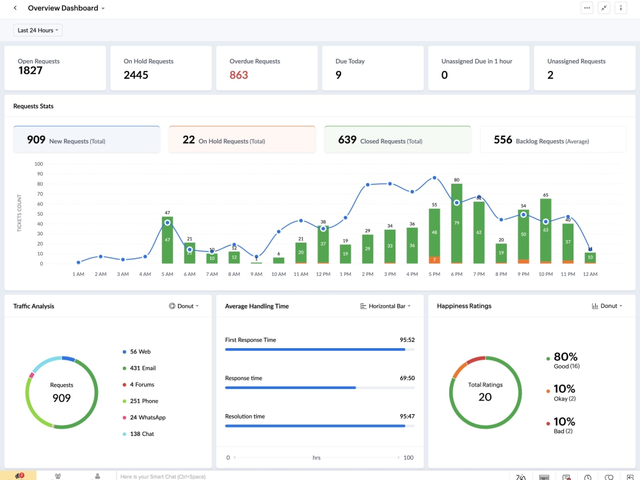Click the Total Ratings 20 donut

coord(485,393)
